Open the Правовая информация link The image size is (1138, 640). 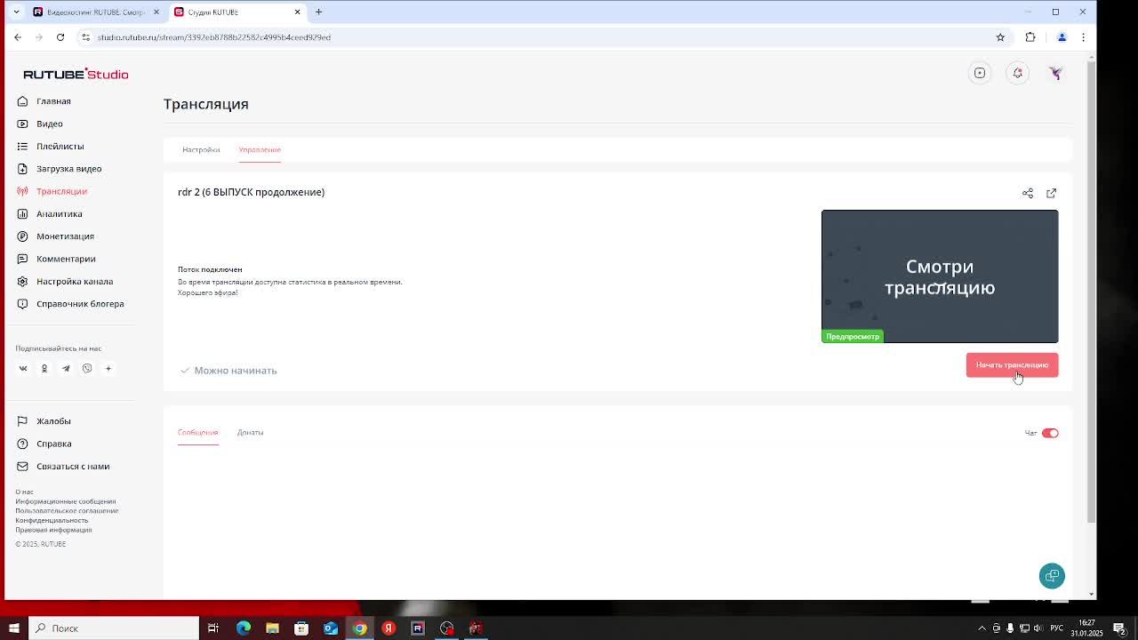[x=53, y=530]
